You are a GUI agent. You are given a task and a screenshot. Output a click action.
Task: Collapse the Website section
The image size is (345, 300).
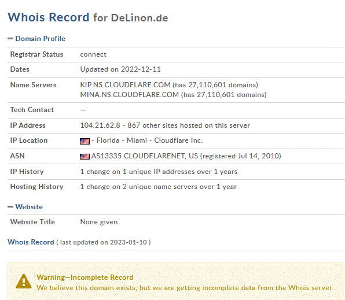[x=25, y=207]
